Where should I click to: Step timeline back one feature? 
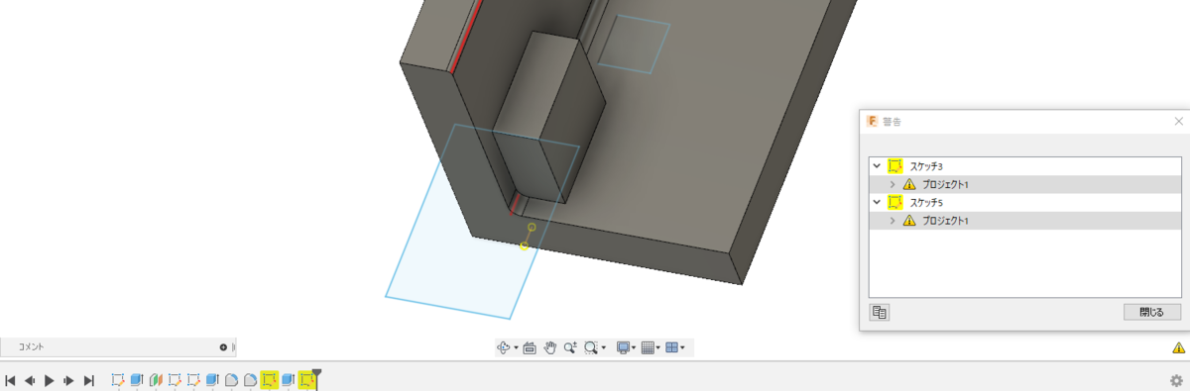tap(30, 380)
